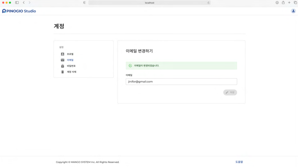Toggle the Safari sidebar panel

[17, 3]
